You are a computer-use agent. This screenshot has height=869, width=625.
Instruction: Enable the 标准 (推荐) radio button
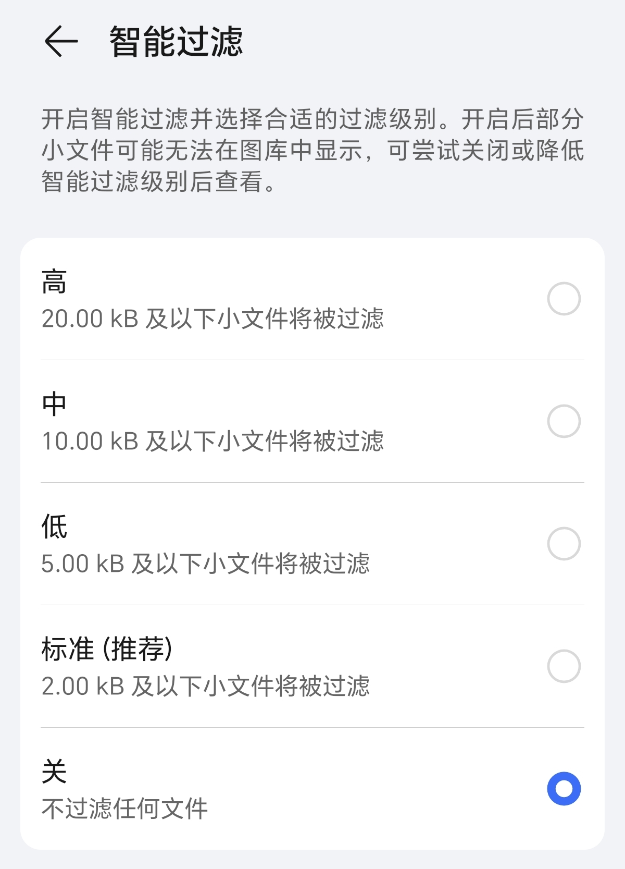(564, 666)
